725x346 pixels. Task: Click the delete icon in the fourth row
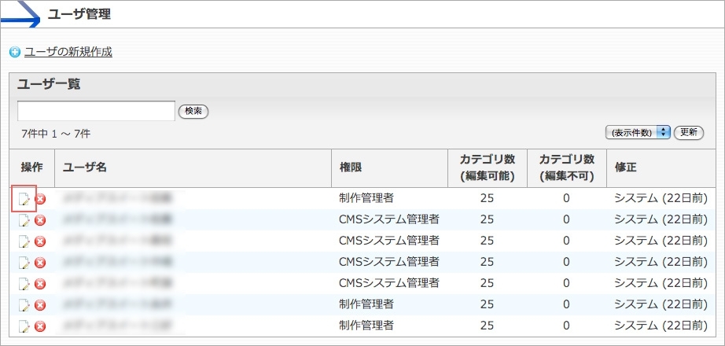40,263
